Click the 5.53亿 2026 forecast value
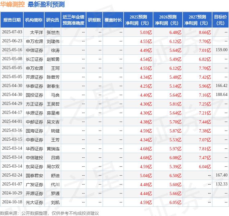 (x=176, y=140)
